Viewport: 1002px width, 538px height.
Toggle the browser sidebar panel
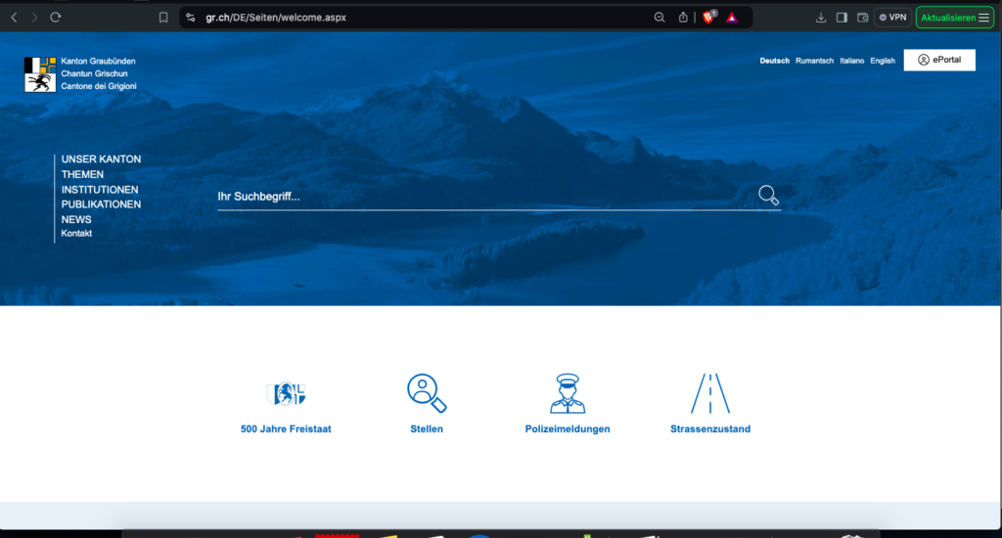(x=842, y=18)
